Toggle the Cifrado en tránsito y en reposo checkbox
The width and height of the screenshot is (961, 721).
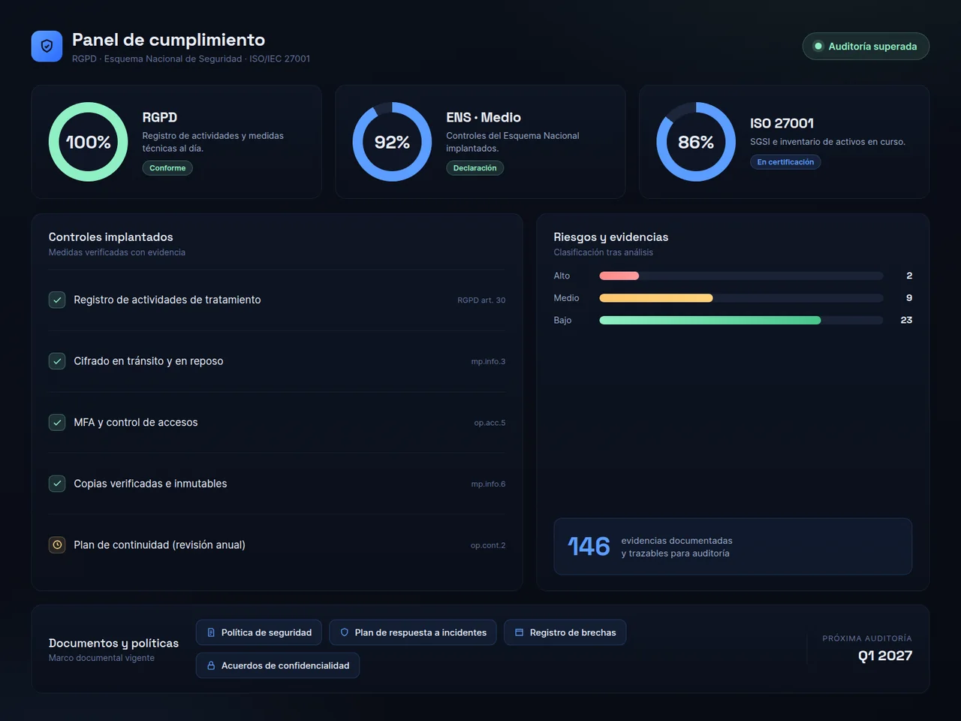click(57, 361)
